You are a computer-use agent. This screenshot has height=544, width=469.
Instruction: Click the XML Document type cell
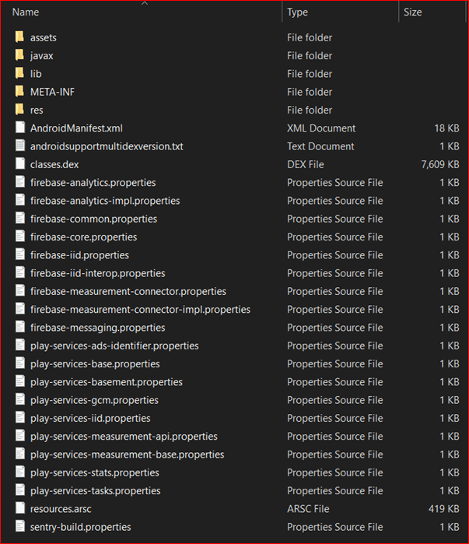point(321,128)
